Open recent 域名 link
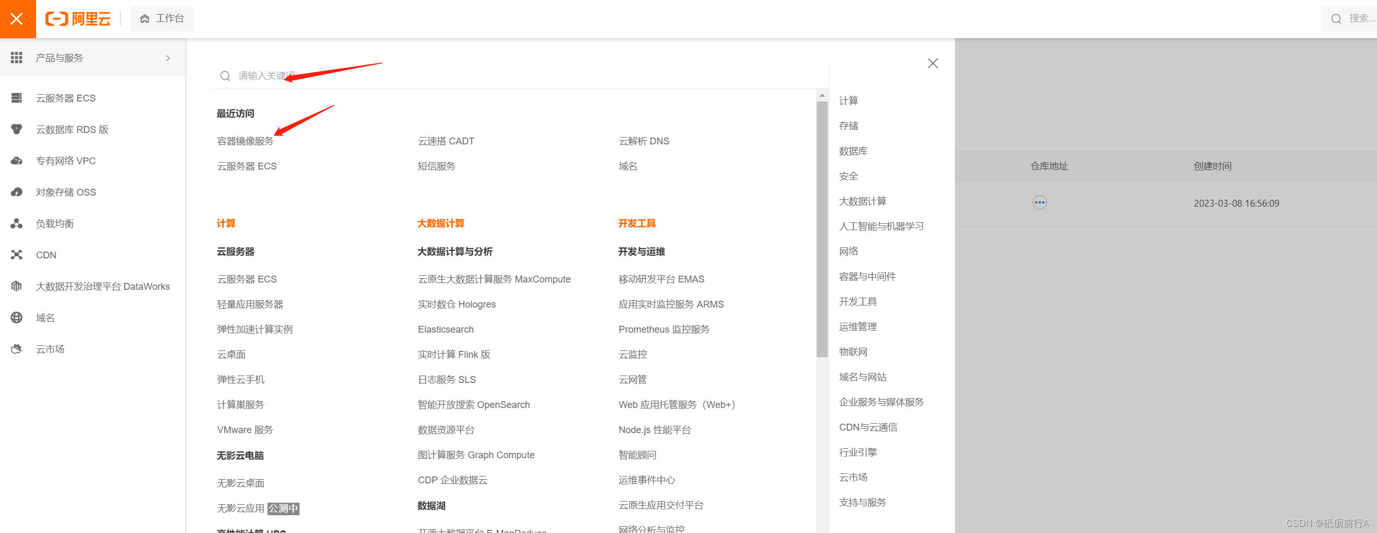 click(x=628, y=166)
